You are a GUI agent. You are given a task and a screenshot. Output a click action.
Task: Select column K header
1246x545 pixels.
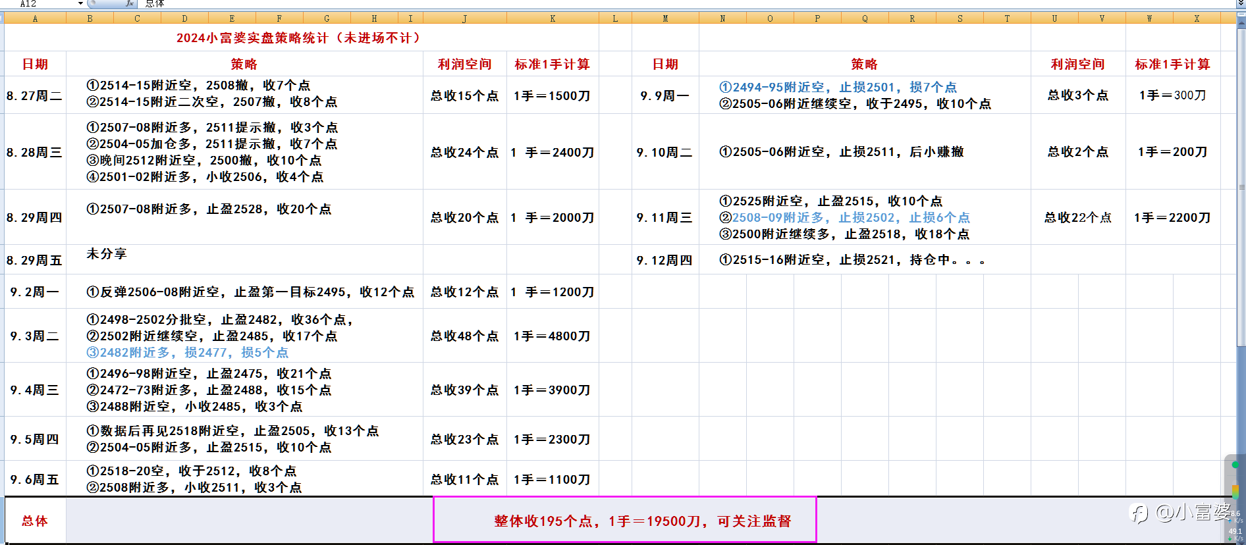[553, 18]
